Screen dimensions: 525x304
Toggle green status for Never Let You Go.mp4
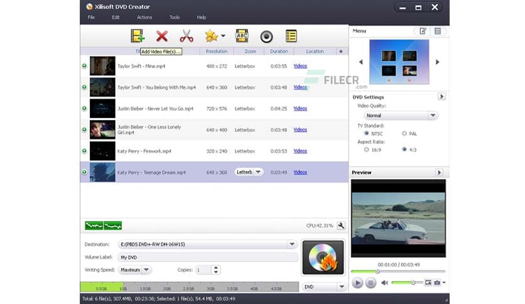84,109
